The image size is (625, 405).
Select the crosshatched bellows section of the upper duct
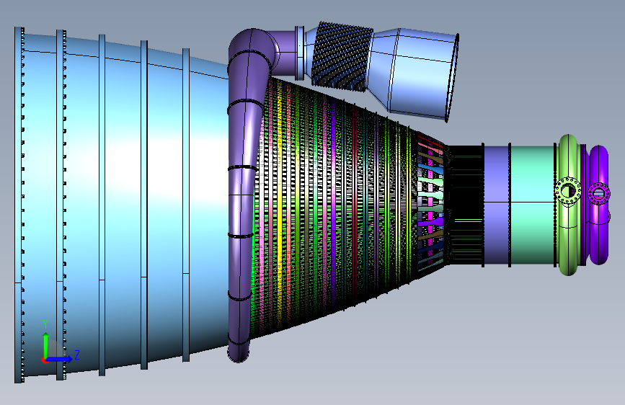pyautogui.click(x=341, y=57)
